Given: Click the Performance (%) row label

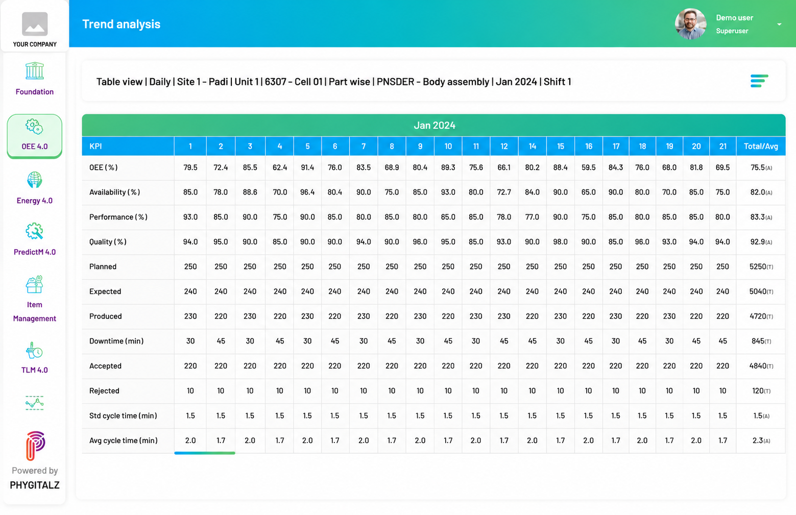Looking at the screenshot, I should point(118,217).
